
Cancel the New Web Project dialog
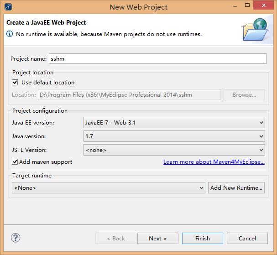(247, 239)
